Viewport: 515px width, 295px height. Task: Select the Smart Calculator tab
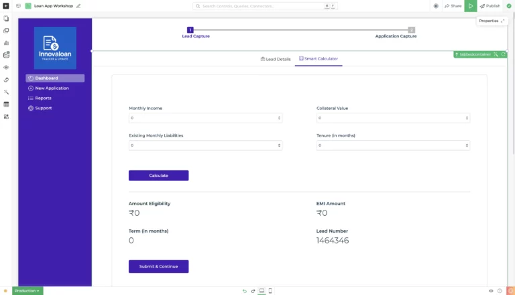tap(319, 59)
